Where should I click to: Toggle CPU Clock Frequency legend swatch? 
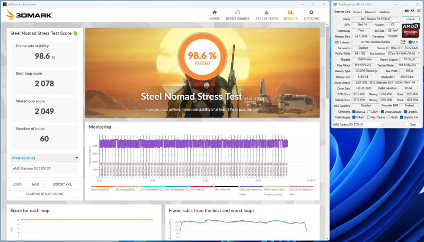pyautogui.click(x=251, y=186)
